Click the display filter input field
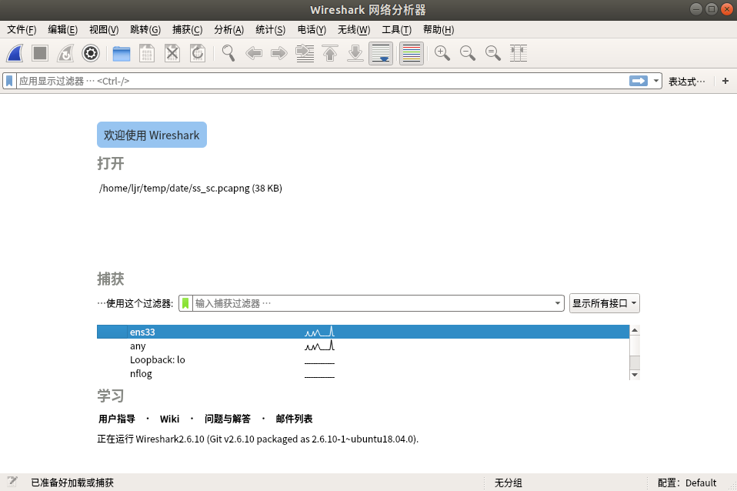Screen dimensions: 737x491 (319, 81)
